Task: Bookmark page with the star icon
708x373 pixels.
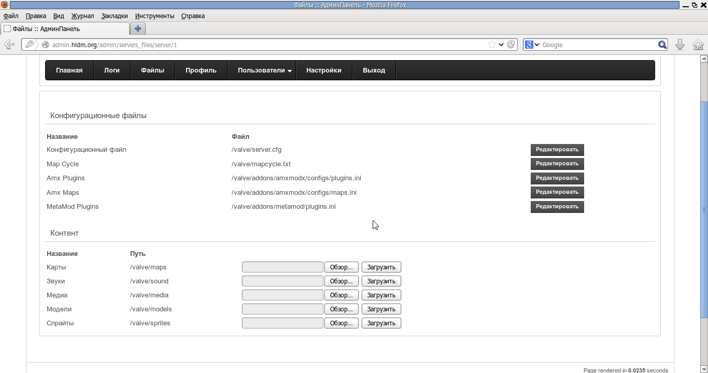Action: [491, 45]
